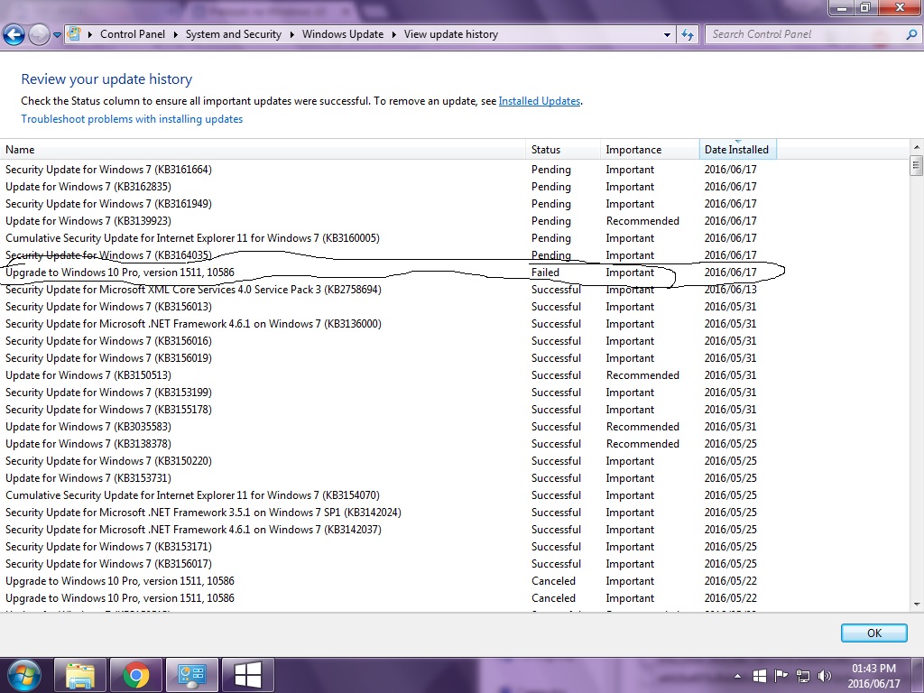Viewport: 924px width, 693px height.
Task: Open the recent pages dropdown arrow
Action: (57, 35)
